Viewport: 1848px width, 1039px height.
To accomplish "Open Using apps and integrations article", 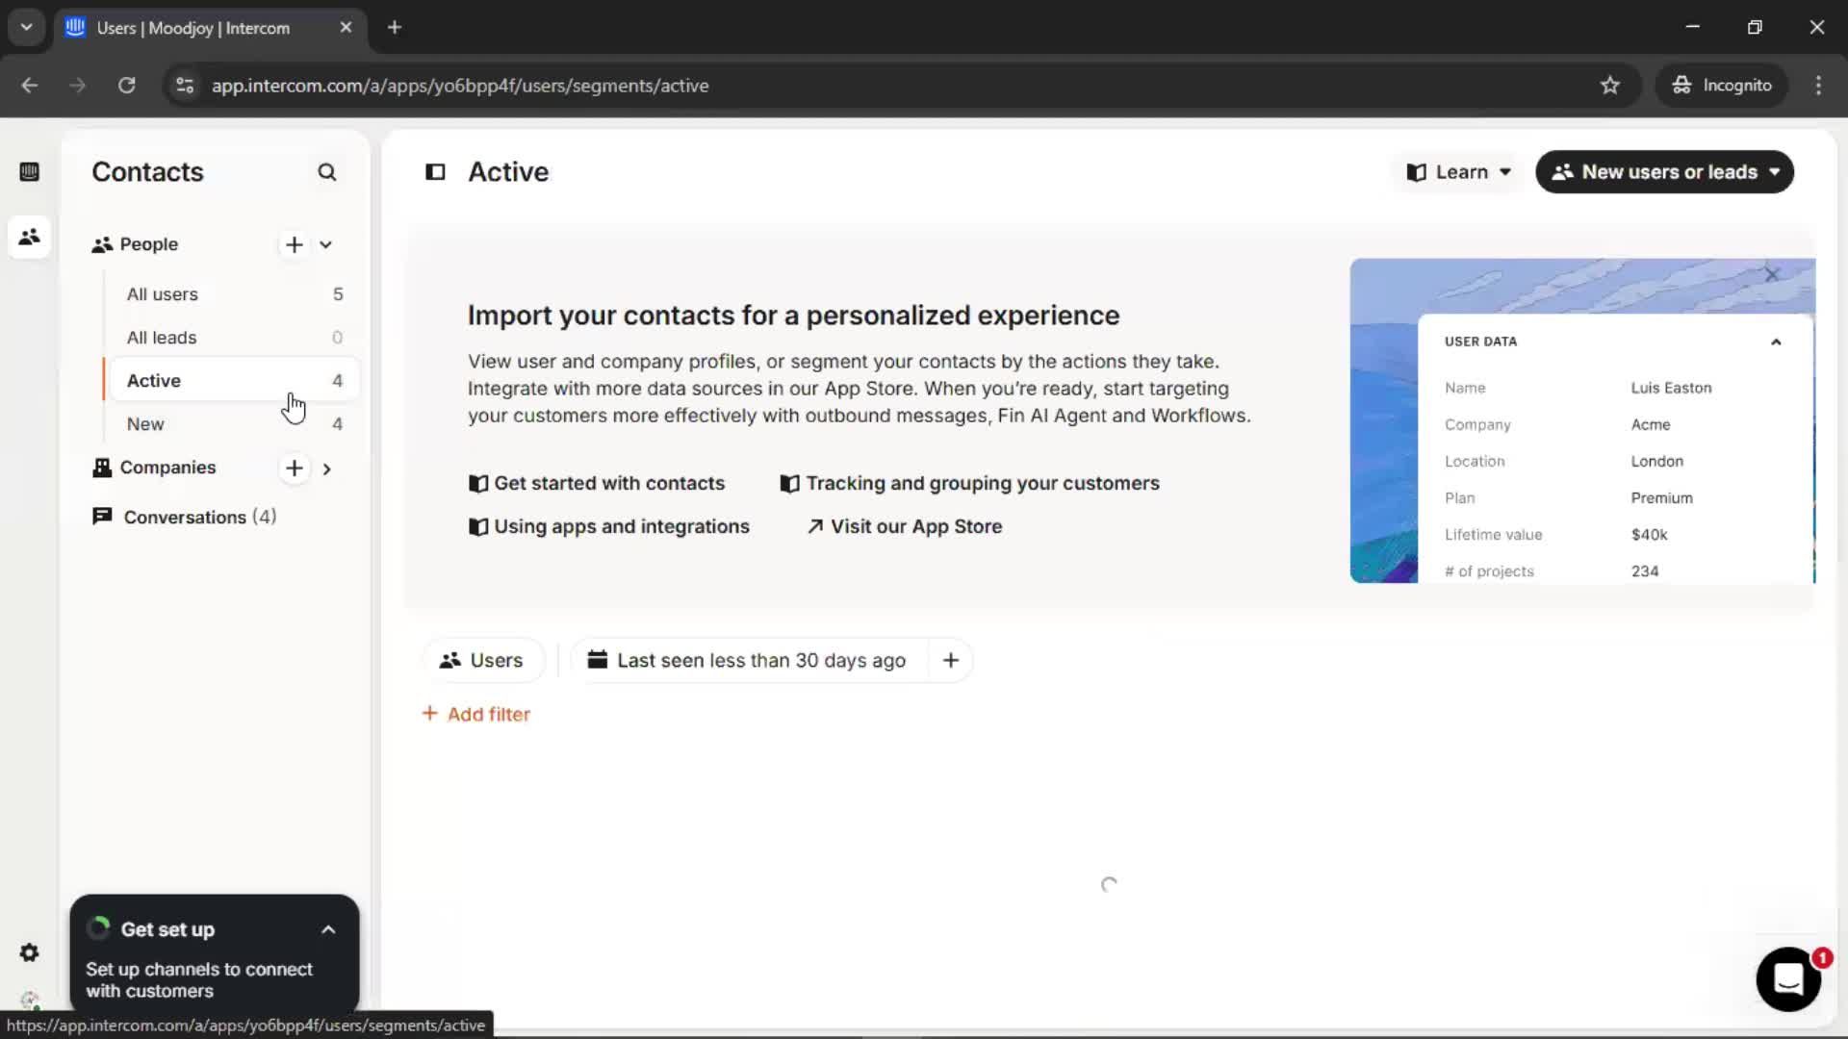I will tap(608, 527).
